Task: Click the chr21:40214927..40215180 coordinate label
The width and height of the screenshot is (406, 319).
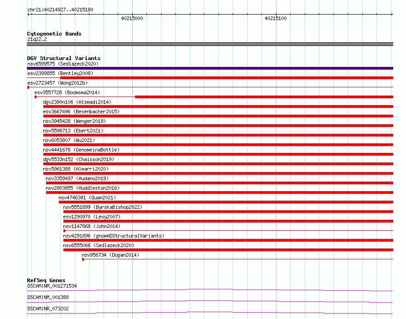Action: [x=60, y=10]
